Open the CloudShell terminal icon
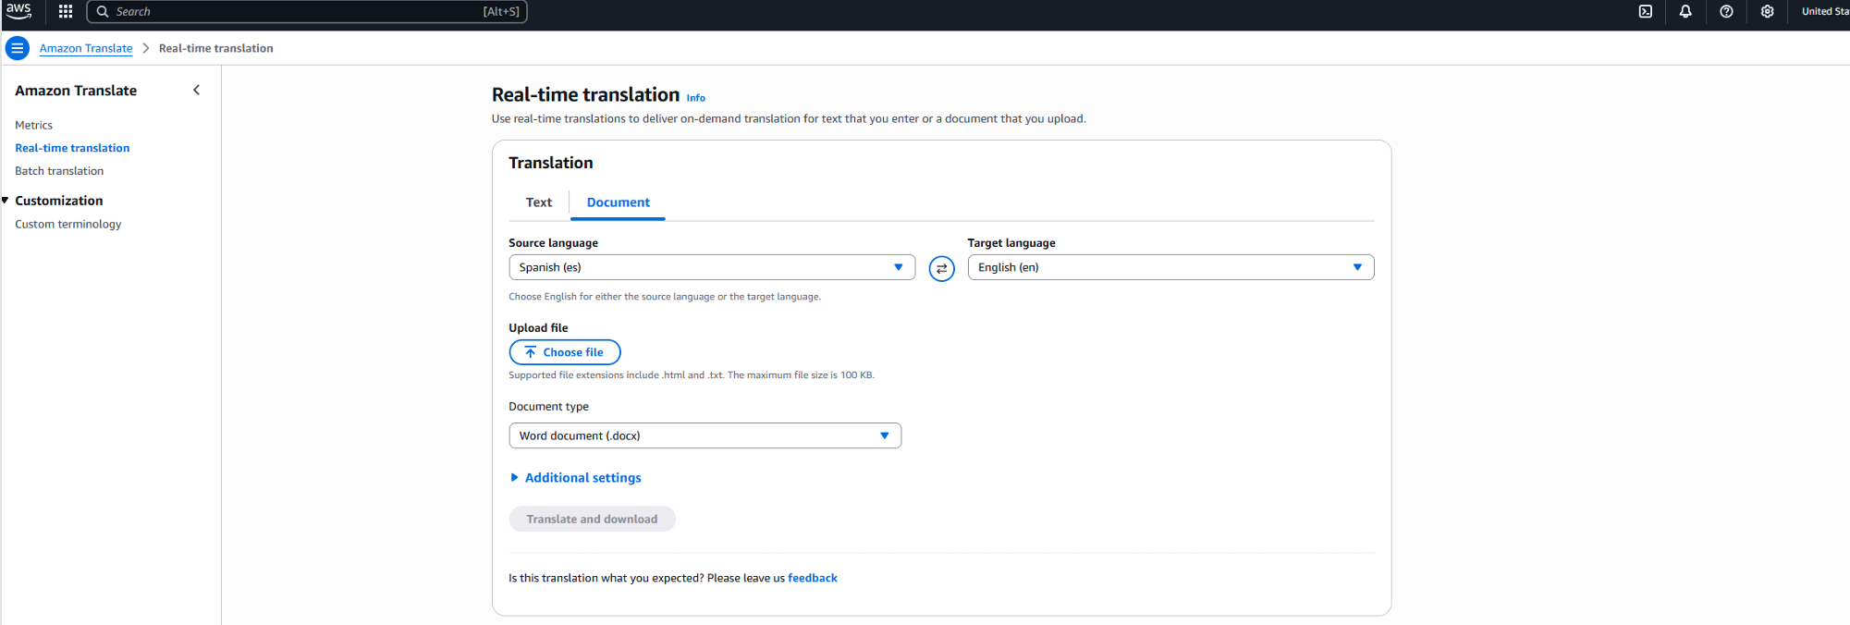This screenshot has width=1850, height=625. 1646,11
